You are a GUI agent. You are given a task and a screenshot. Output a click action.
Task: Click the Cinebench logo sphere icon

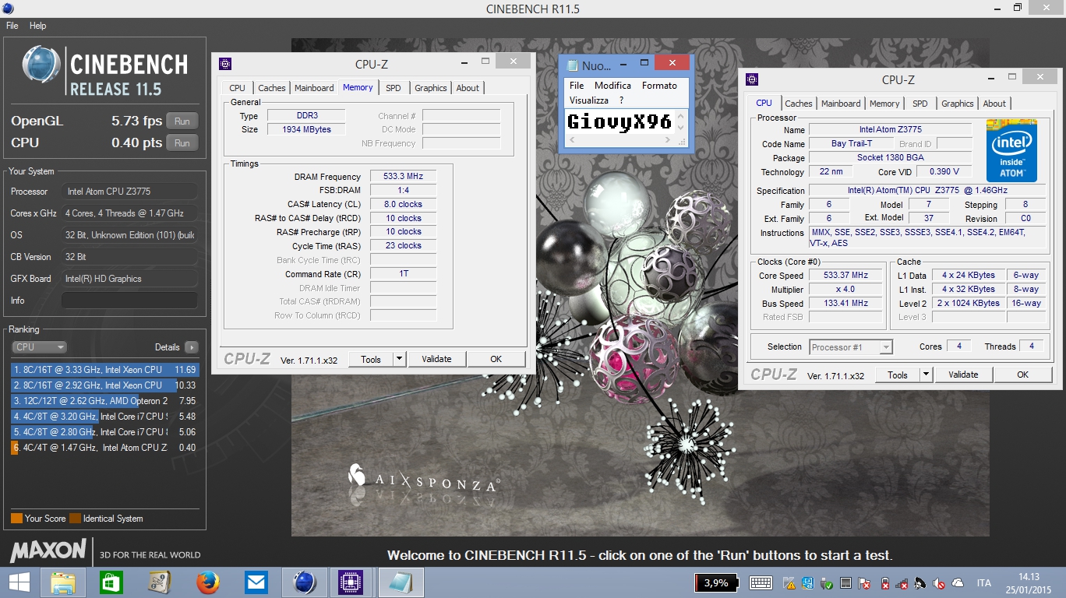point(41,64)
